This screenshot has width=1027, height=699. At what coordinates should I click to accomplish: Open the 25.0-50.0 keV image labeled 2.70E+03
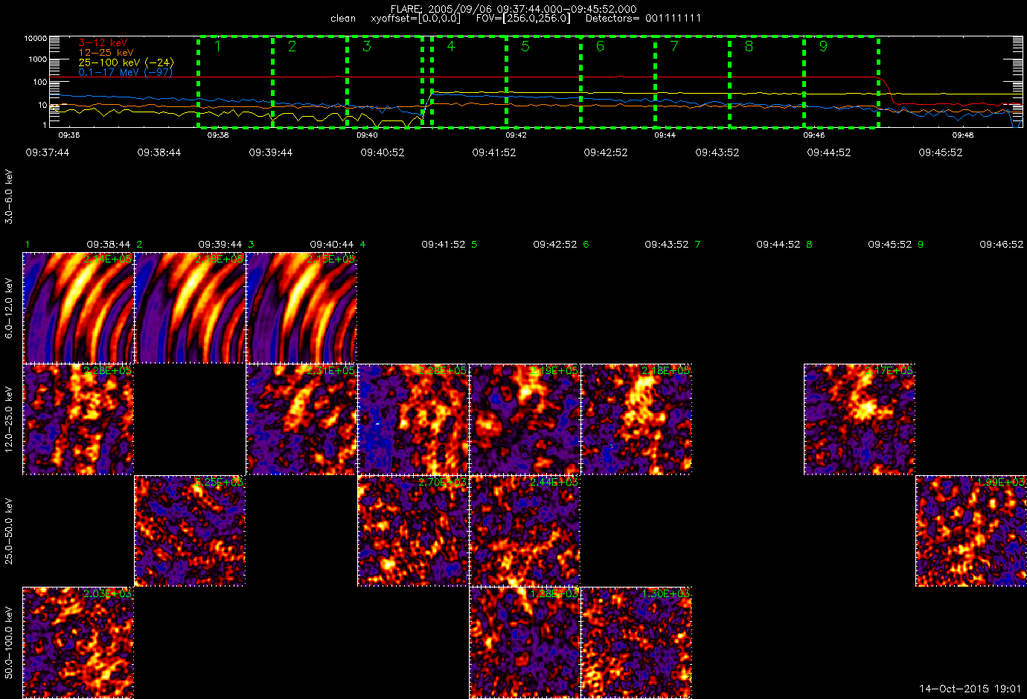(x=413, y=531)
